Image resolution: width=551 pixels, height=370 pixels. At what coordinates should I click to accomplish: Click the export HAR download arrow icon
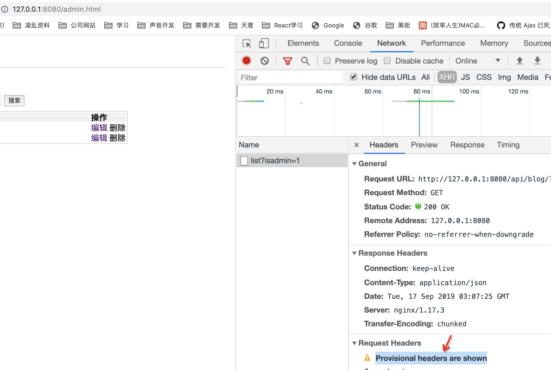pos(537,61)
